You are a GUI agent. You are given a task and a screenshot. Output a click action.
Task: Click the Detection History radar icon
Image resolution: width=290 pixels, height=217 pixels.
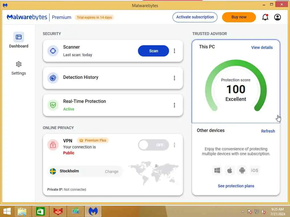pyautogui.click(x=53, y=78)
